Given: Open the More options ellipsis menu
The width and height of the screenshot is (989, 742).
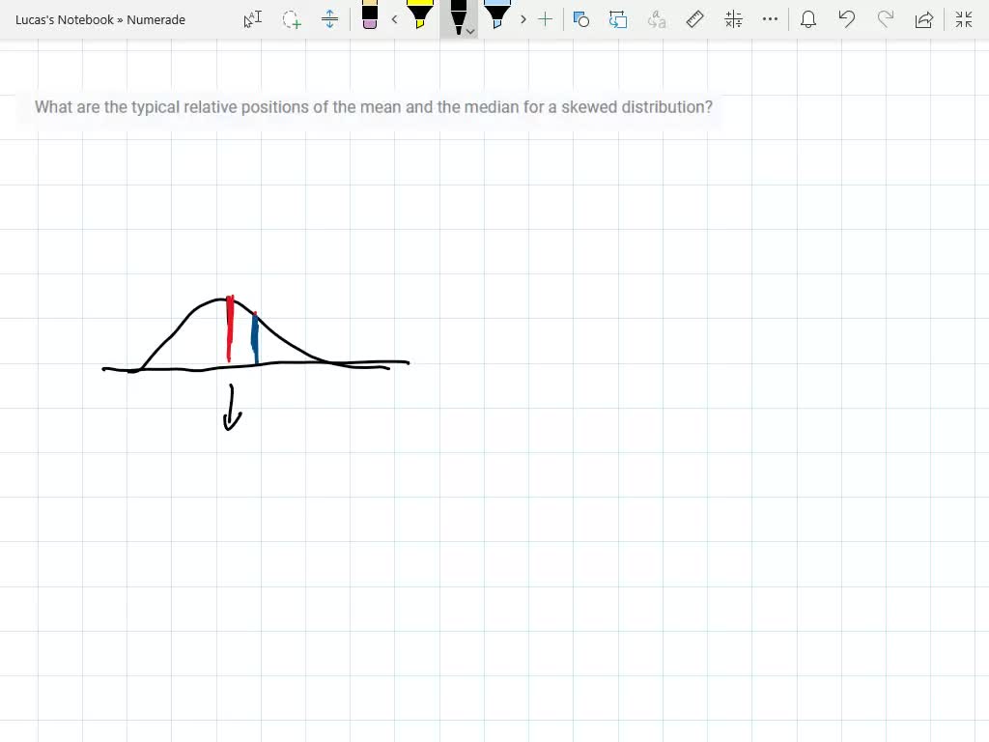Looking at the screenshot, I should [x=770, y=18].
